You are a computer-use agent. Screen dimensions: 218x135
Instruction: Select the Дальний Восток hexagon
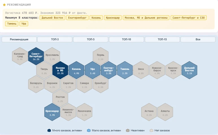point(189,70)
